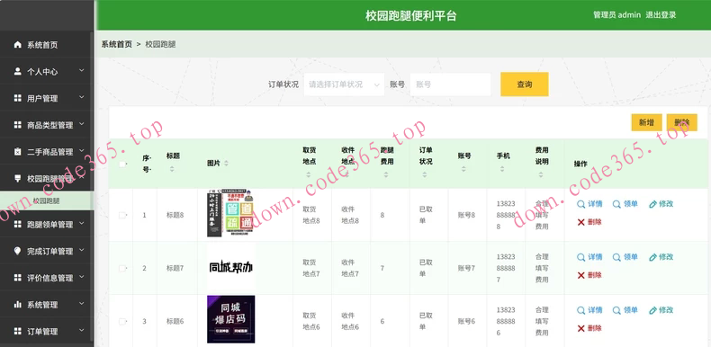Click the magnifier icon for 详情 in row 标题8
Screen dimensions: 711x347
(x=580, y=204)
